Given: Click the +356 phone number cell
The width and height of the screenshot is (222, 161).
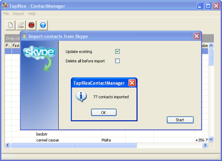Looking at the screenshot, I should click(201, 140).
